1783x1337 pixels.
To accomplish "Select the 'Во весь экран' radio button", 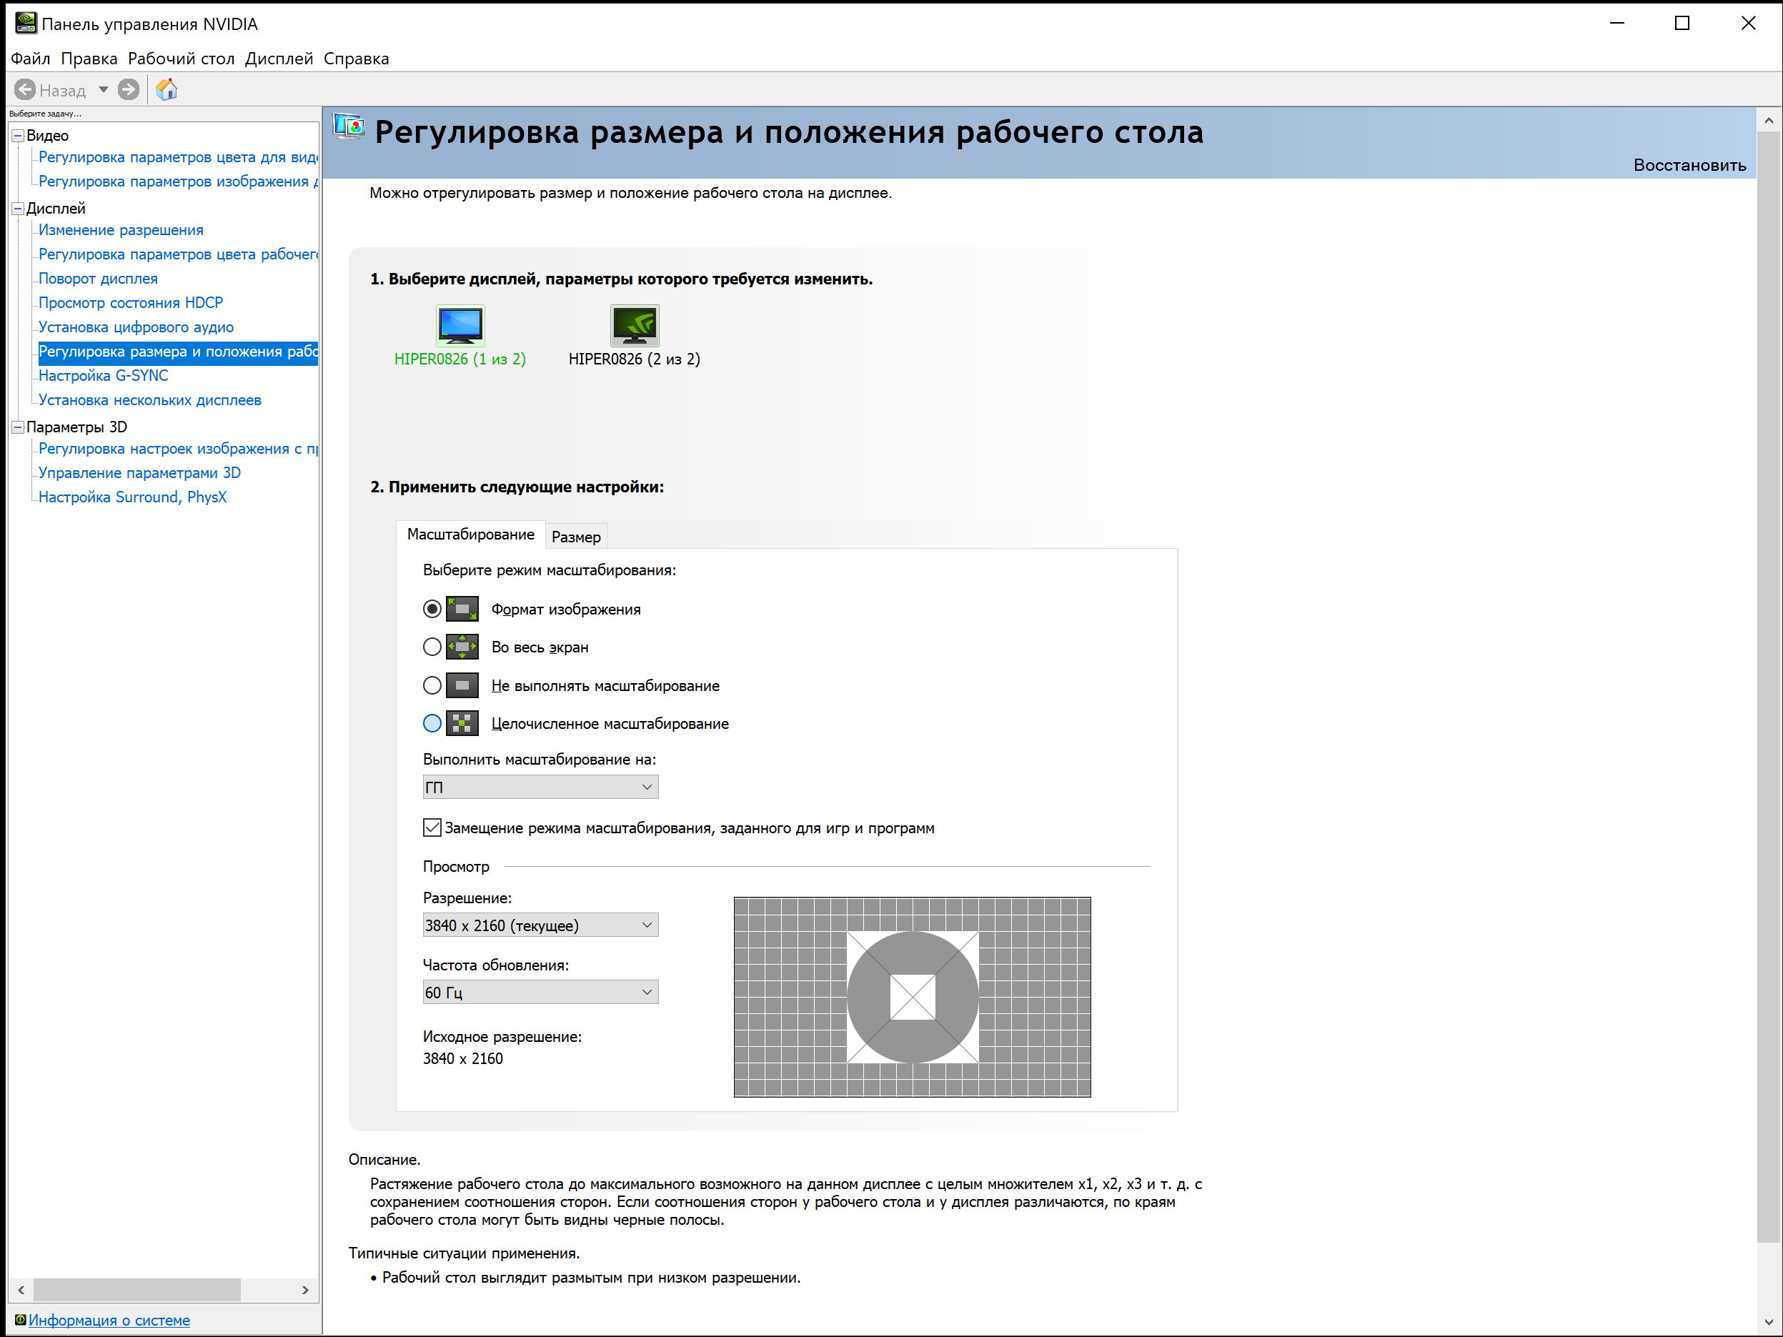I will pos(432,647).
